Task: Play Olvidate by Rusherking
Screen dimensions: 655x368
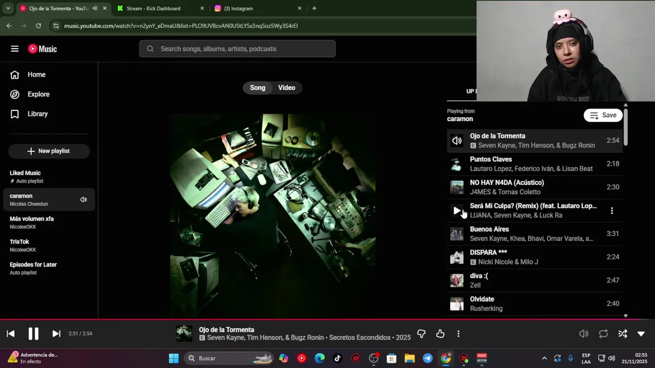Action: 535,304
